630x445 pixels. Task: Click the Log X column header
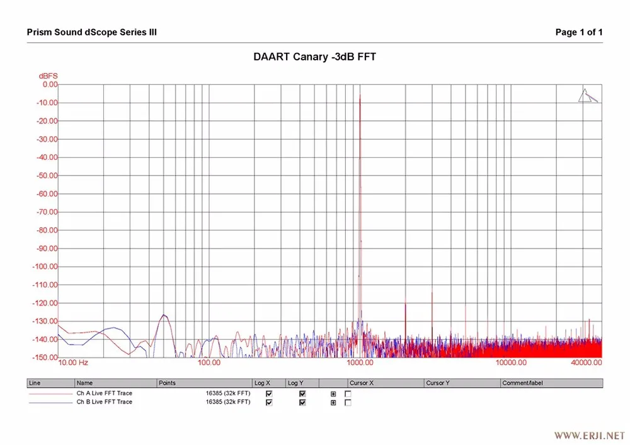pos(269,383)
